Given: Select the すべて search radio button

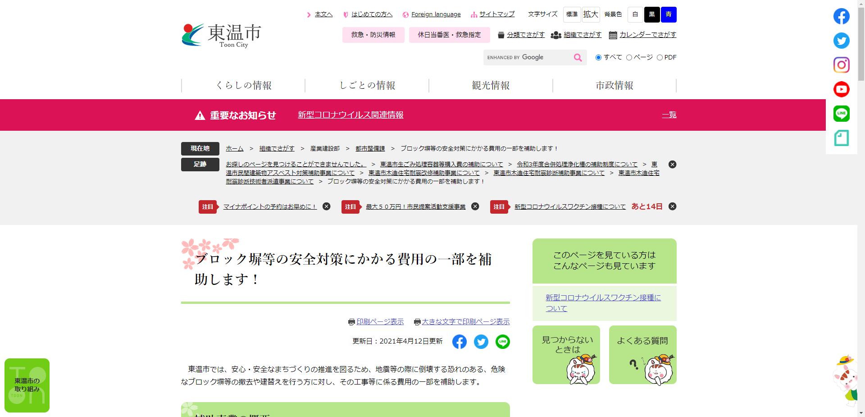Looking at the screenshot, I should click(598, 57).
